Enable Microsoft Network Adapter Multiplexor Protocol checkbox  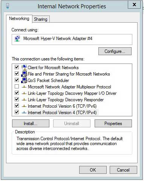coord(17,87)
